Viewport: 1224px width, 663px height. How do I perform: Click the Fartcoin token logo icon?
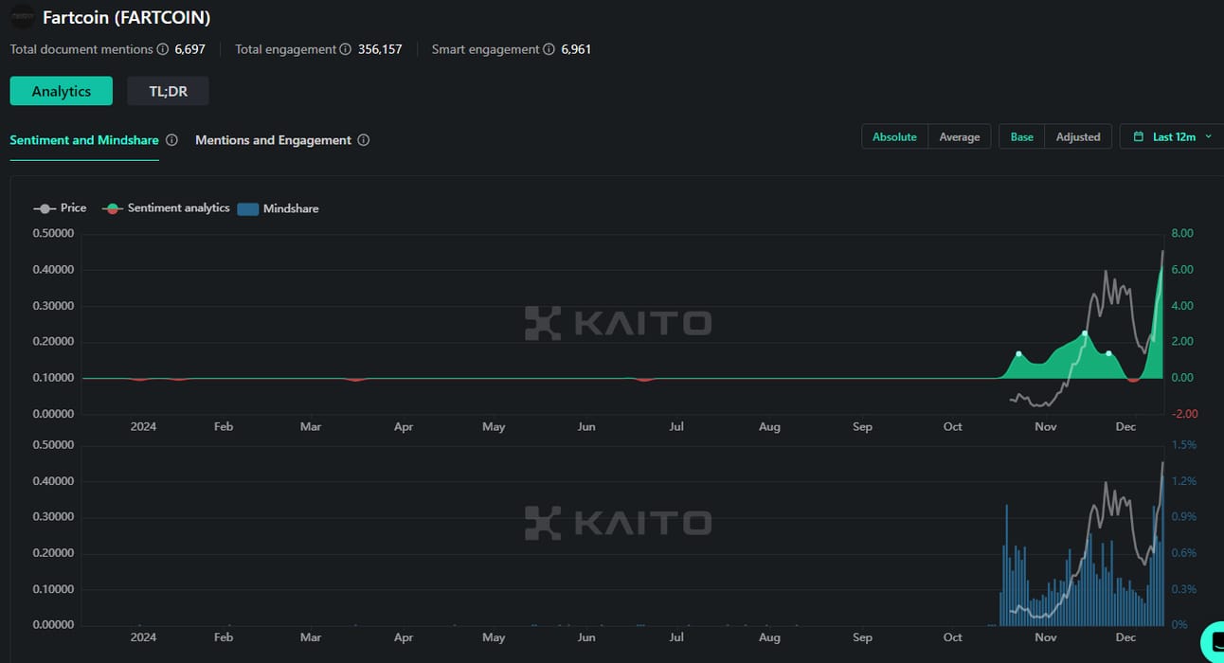pos(23,17)
